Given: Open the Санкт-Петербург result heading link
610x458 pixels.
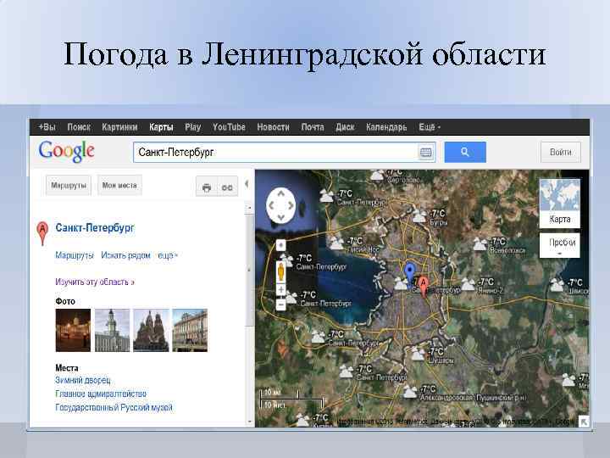Looking at the screenshot, I should [x=95, y=228].
